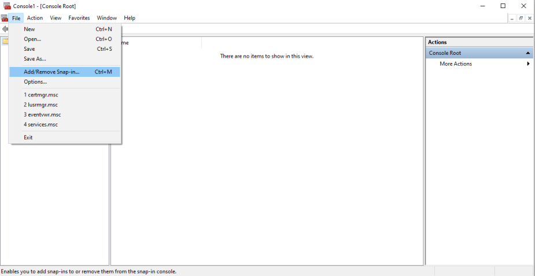Click the status bar snap-in description text
535x276 pixels.
tap(88, 271)
